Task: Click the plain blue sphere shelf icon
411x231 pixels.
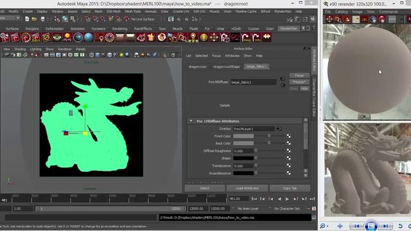Action: 89,37
